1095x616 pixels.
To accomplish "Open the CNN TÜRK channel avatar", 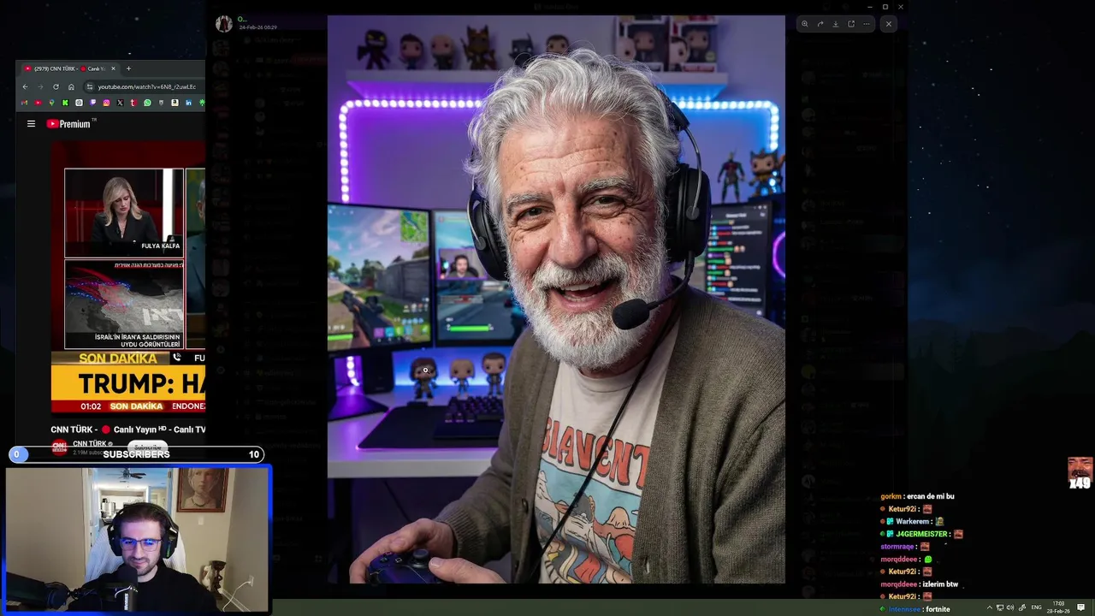I will click(59, 446).
